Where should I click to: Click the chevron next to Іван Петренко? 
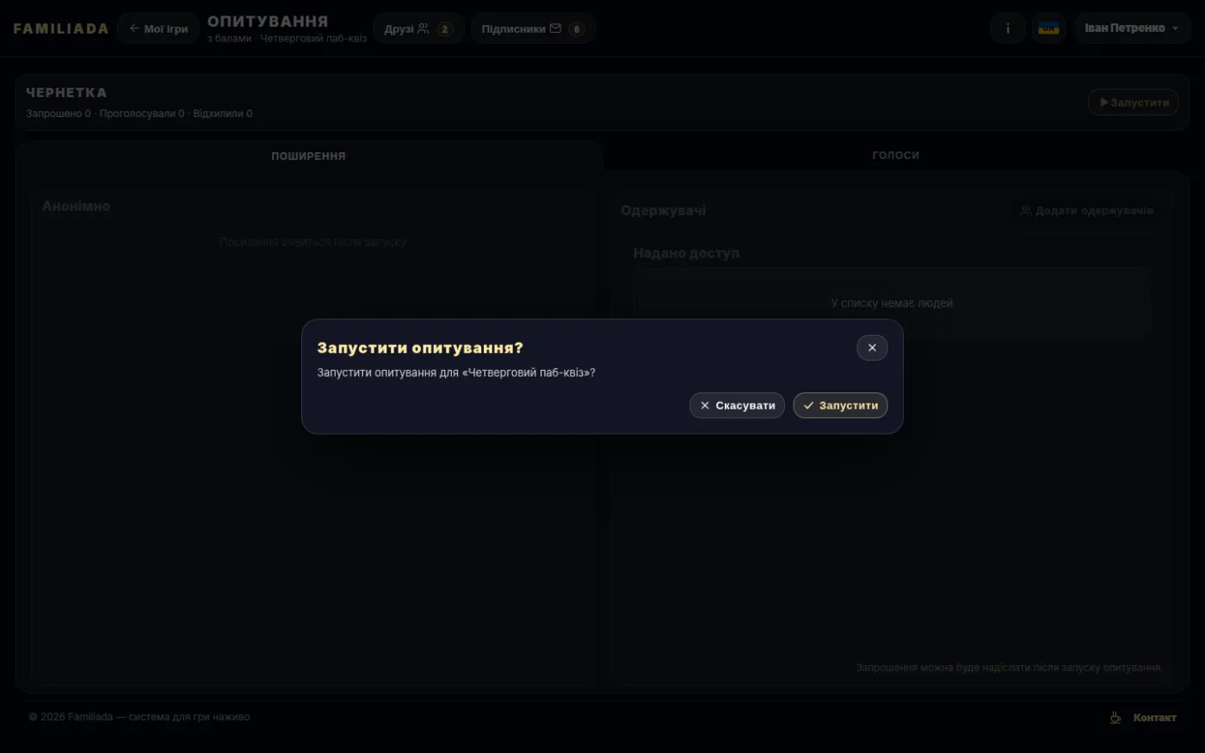coord(1175,28)
